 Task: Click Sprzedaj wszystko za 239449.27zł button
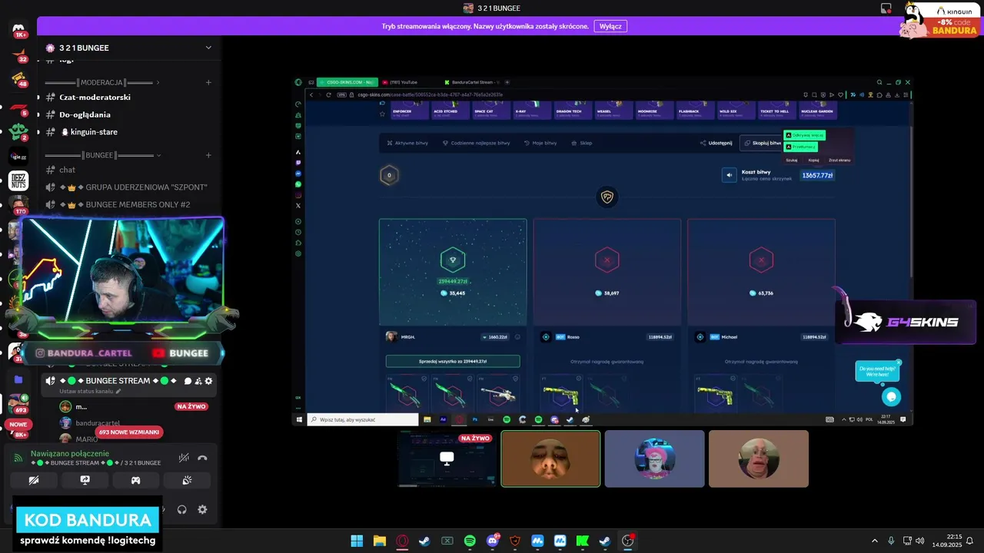point(453,361)
